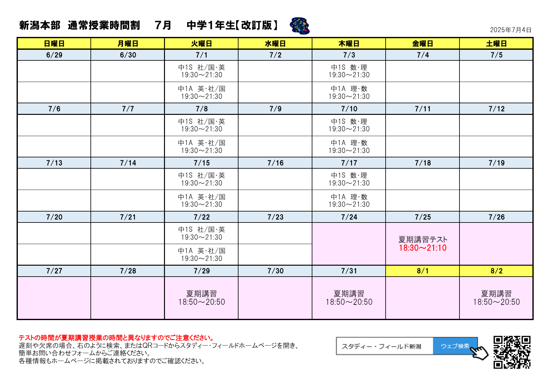Click the line 簡単お問い合わせフォームからご連絡ください
The height and width of the screenshot is (388, 549).
pos(85,353)
